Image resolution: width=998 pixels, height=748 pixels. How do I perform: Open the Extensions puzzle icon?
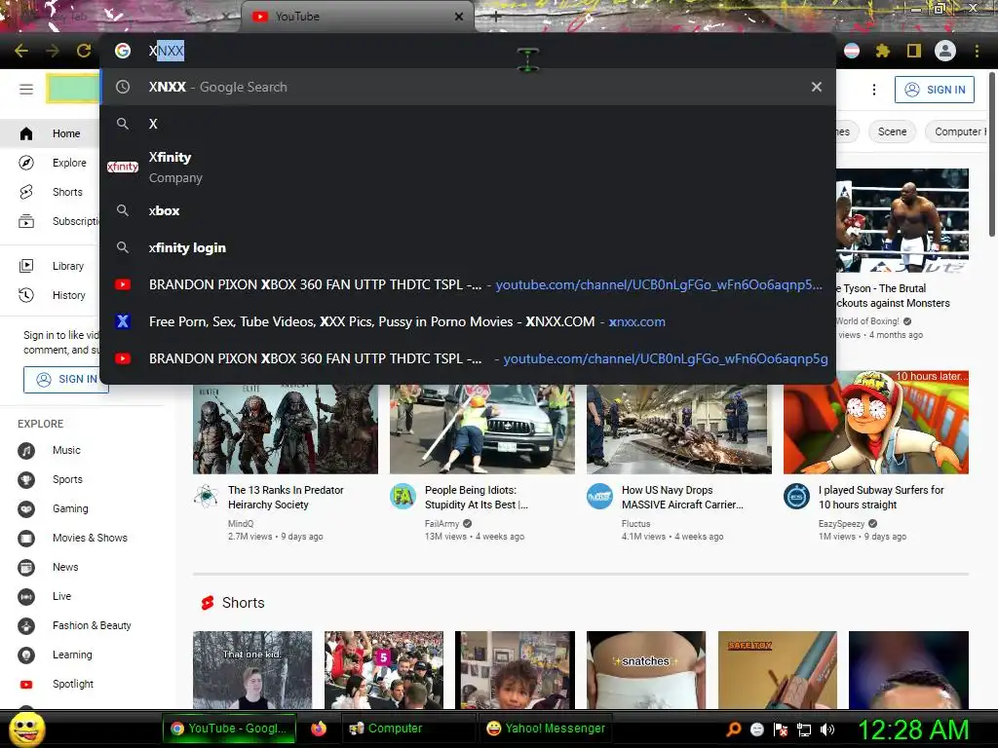tap(882, 51)
